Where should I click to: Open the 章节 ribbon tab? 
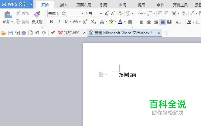click(x=160, y=5)
